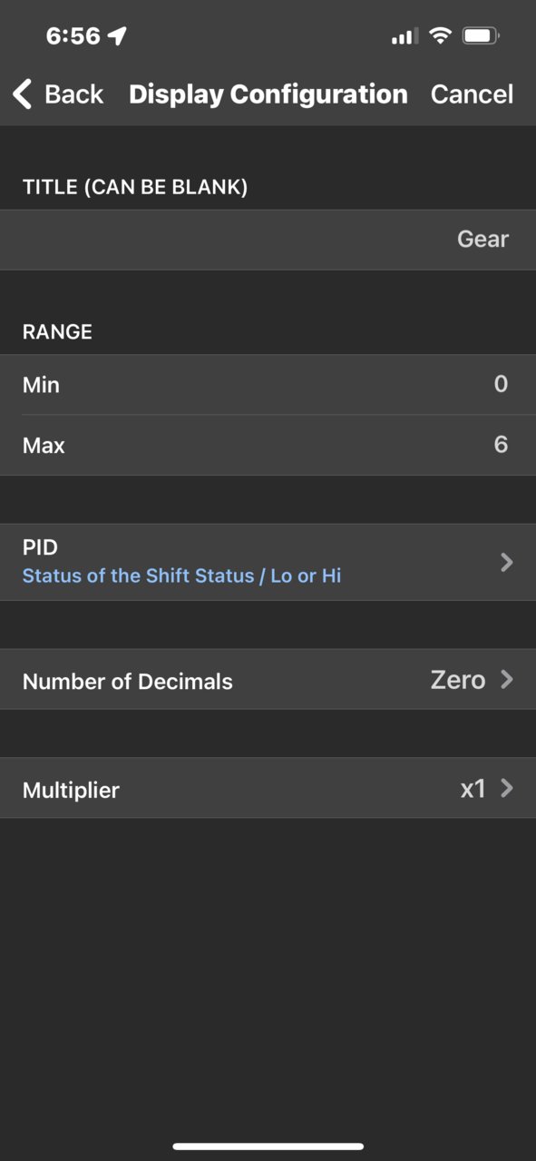
Task: Choose the Zero decimals value
Action: click(458, 680)
